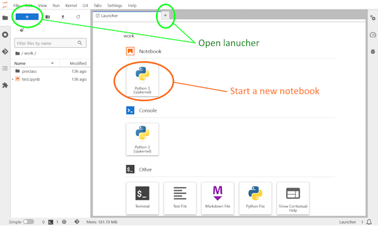Click the blue New Launcher button
378x226 pixels.
coord(27,17)
